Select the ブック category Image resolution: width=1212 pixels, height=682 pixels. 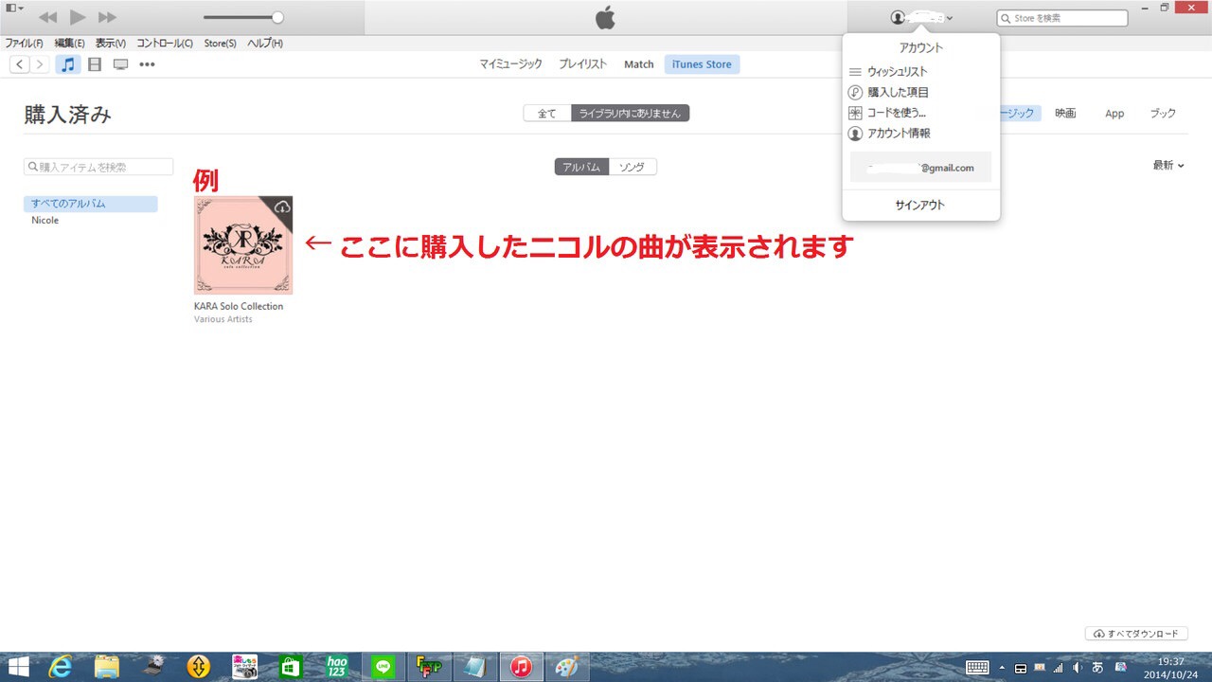pyautogui.click(x=1163, y=114)
